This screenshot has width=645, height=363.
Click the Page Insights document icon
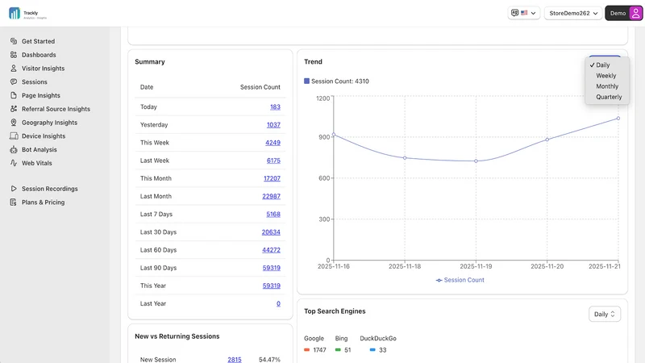[x=14, y=95]
